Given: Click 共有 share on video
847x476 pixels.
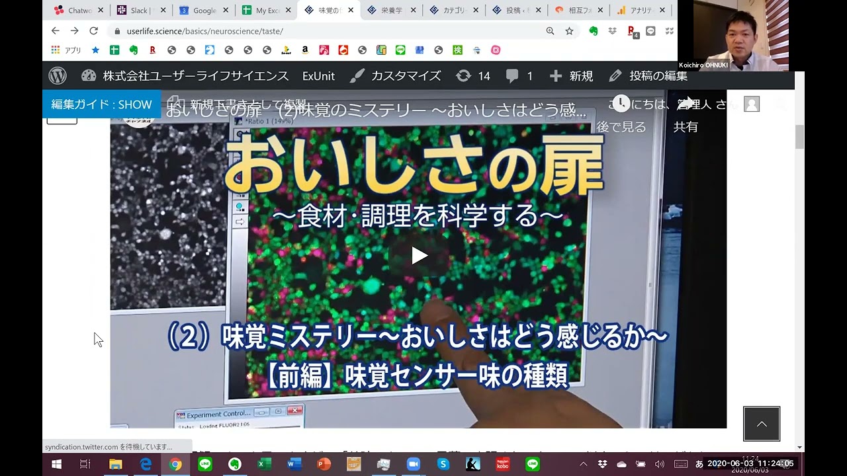Looking at the screenshot, I should click(x=686, y=127).
